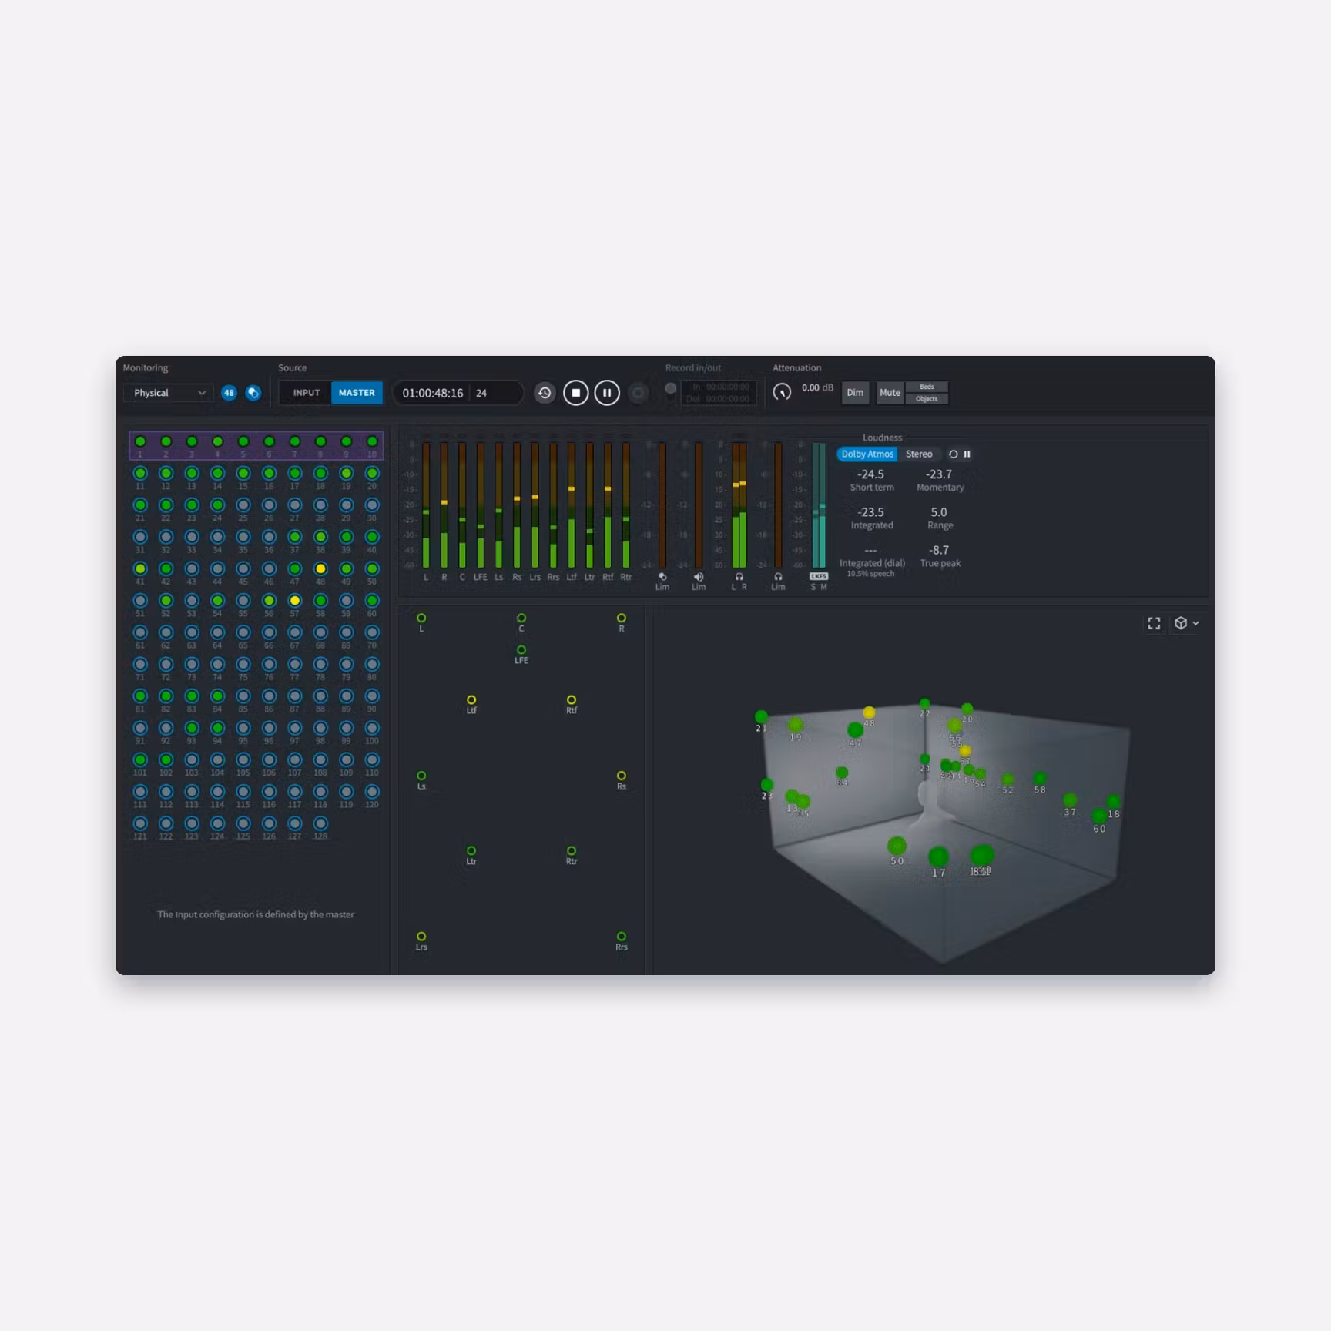This screenshot has width=1331, height=1331.
Task: Toggle the limiter mute icon under the Lim meter
Action: click(699, 576)
